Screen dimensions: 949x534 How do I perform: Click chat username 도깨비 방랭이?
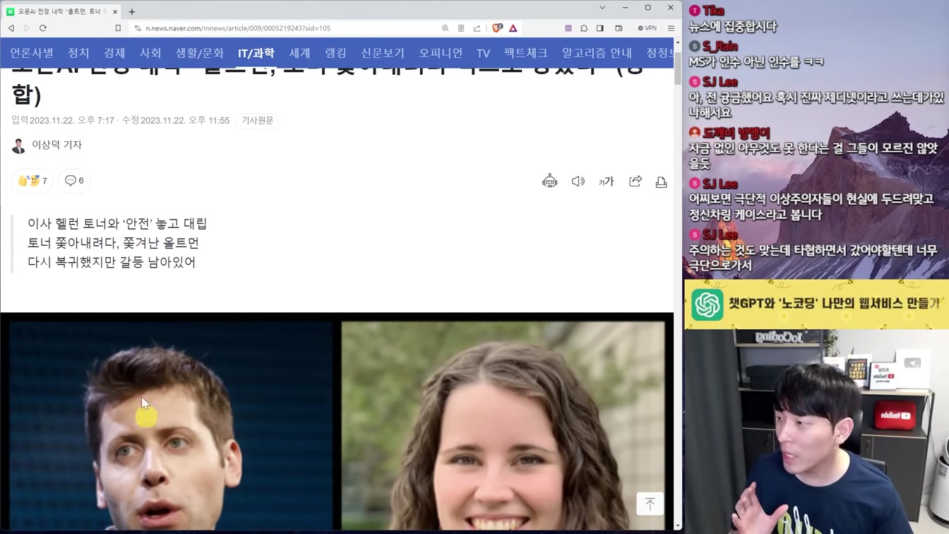(x=736, y=133)
